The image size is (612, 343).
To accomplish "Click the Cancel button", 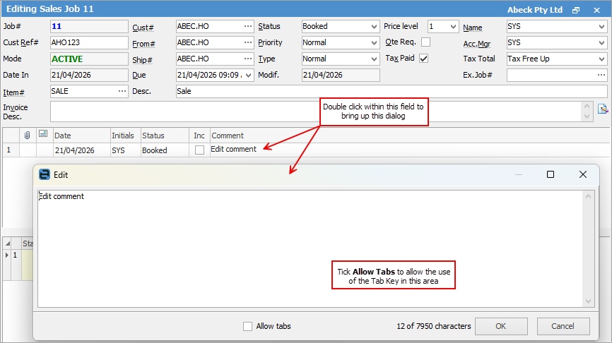I will coord(563,326).
